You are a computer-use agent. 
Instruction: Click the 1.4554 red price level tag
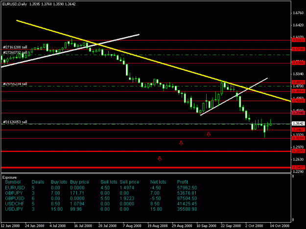tap(298, 91)
